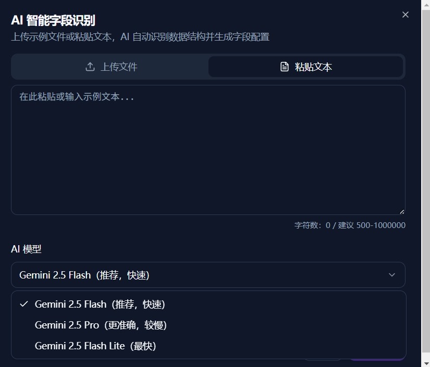
Task: Focus the 在此粘贴或输入示例文本 text area
Action: coord(208,150)
